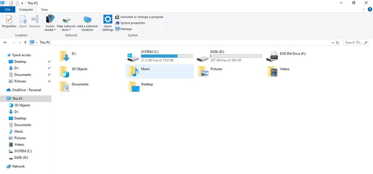Viewport: 373px width, 174px height.
Task: Select the Desktop folder in main pane
Action: point(134,87)
